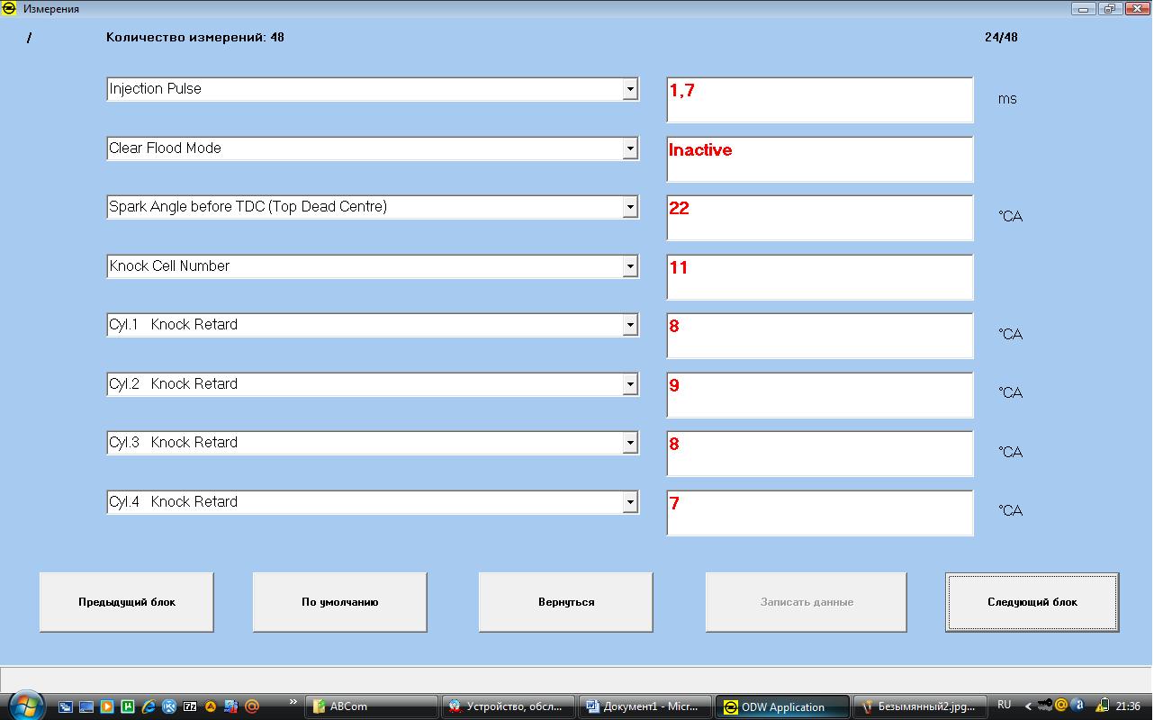Click the Следующий блок button
Image resolution: width=1172 pixels, height=720 pixels.
1032,602
